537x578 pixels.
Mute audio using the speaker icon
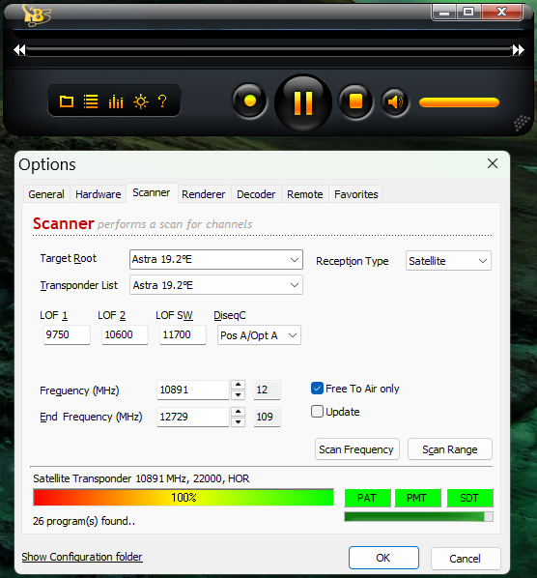(x=395, y=102)
